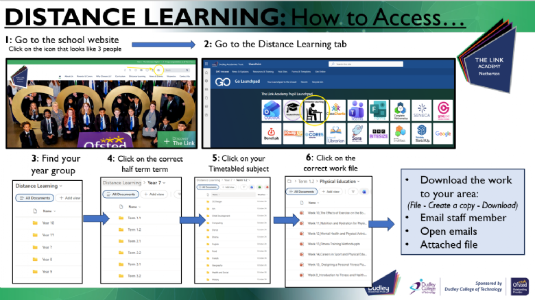Image resolution: width=535 pixels, height=300 pixels.
Task: Open the Outlook tile on the launchpad
Action: click(272, 110)
